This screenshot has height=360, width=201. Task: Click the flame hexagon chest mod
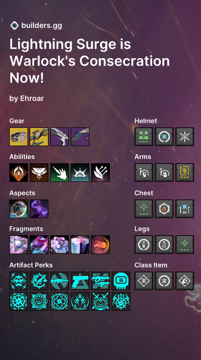tap(164, 209)
